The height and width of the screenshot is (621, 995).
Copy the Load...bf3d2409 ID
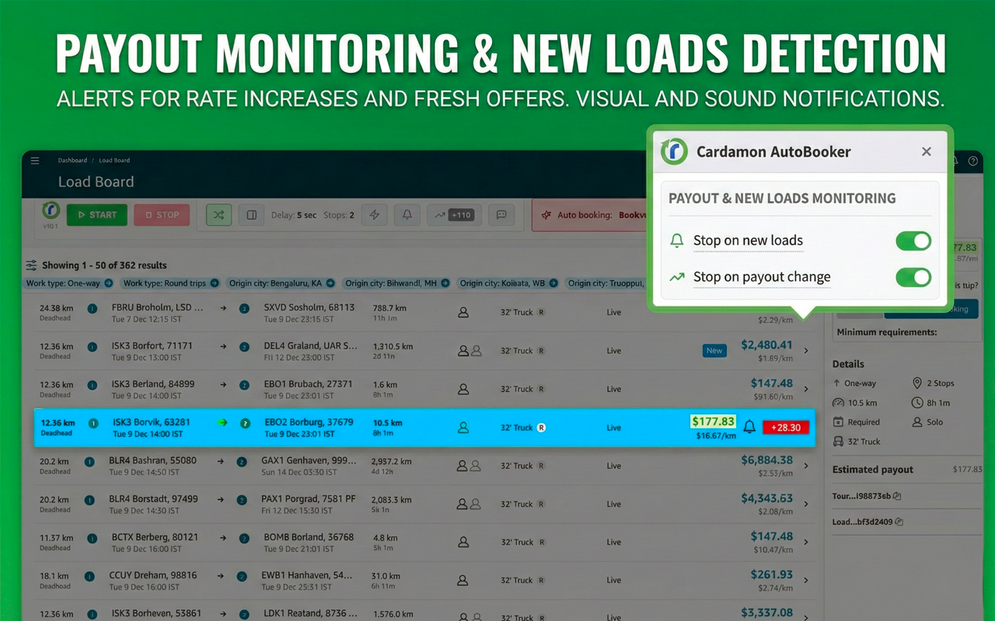click(899, 522)
